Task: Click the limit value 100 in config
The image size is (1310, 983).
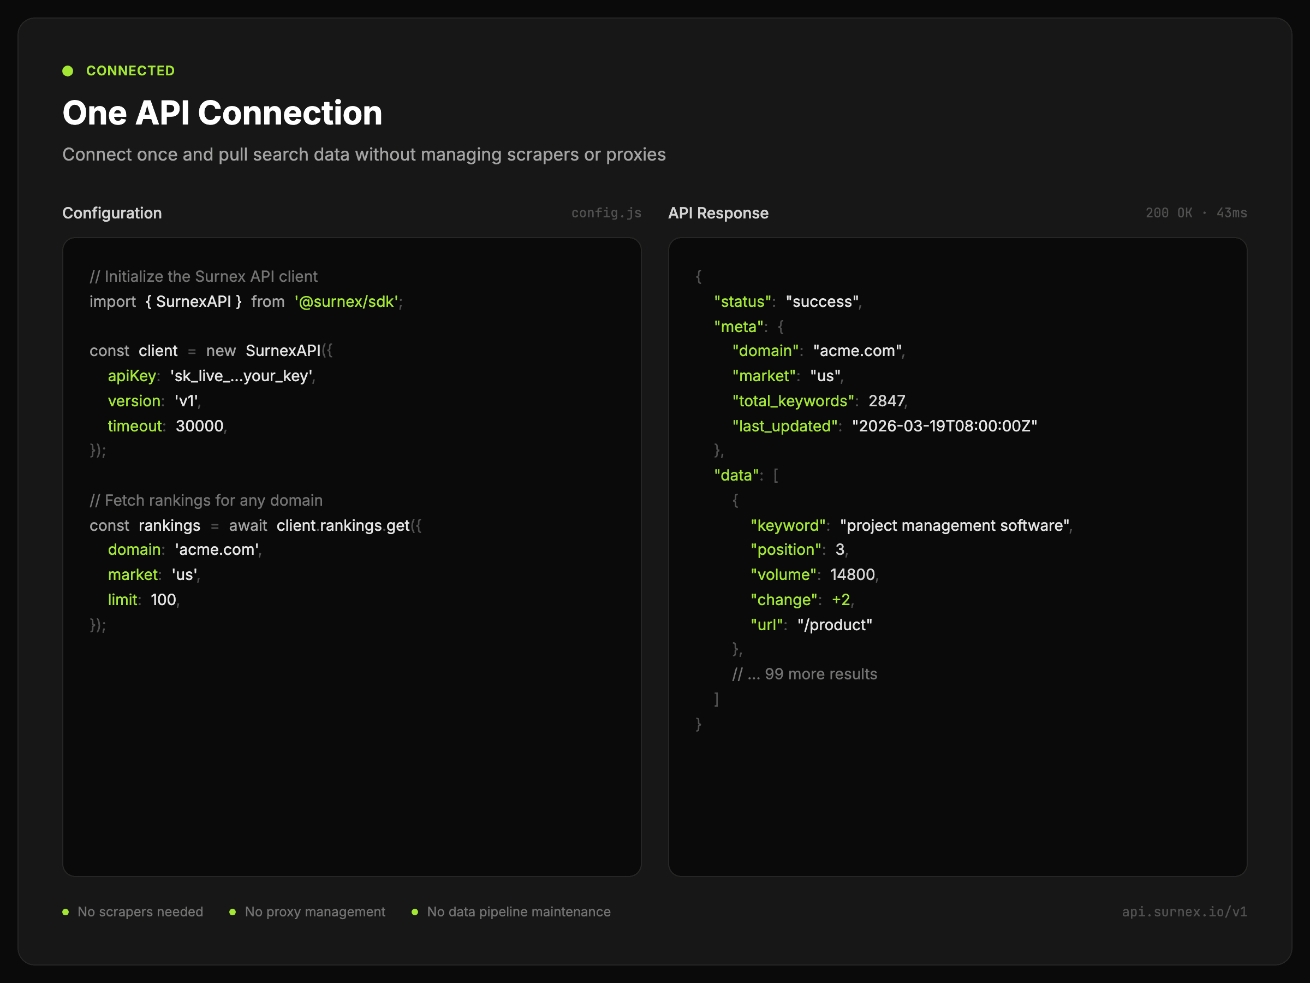Action: [x=163, y=600]
